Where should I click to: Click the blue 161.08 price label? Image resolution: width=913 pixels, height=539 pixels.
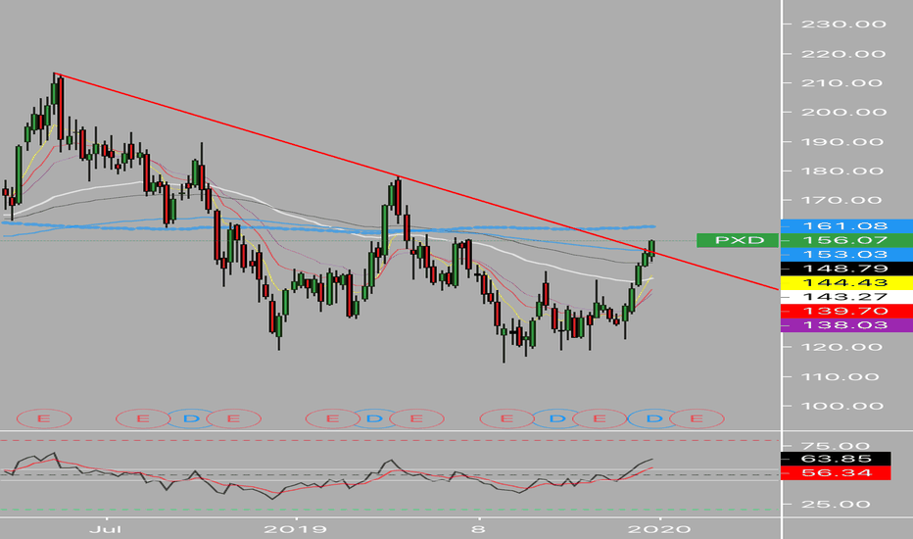[x=846, y=226]
